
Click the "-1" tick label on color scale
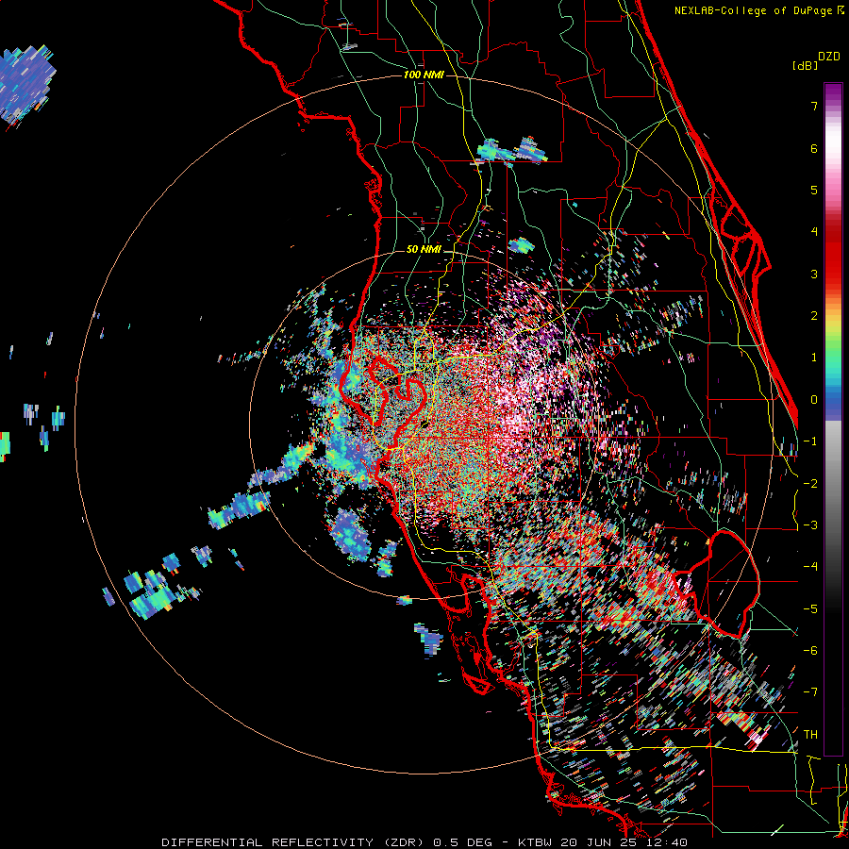(810, 441)
